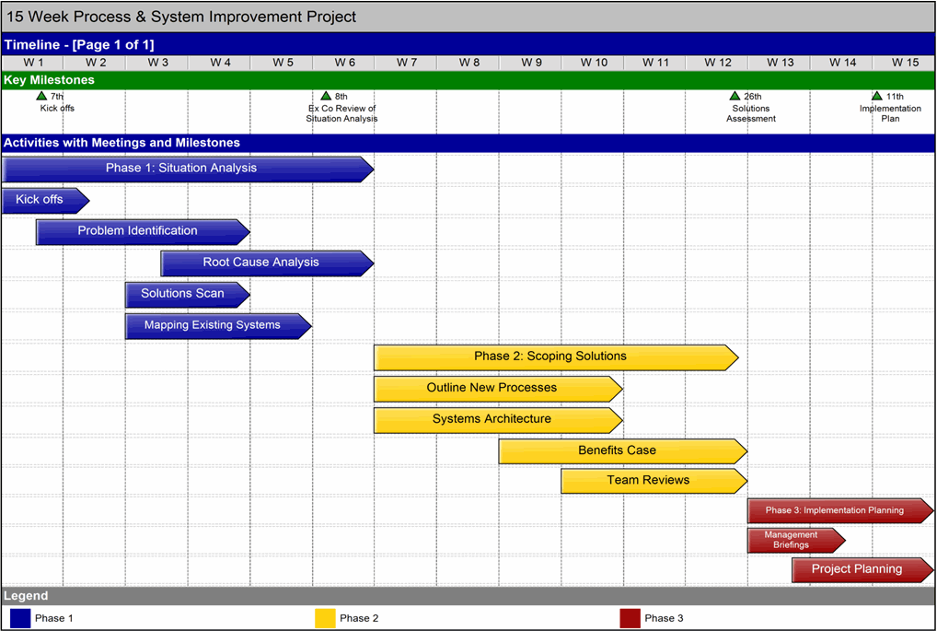Select the Systems Architecture task bar
The image size is (937, 631).
[498, 420]
